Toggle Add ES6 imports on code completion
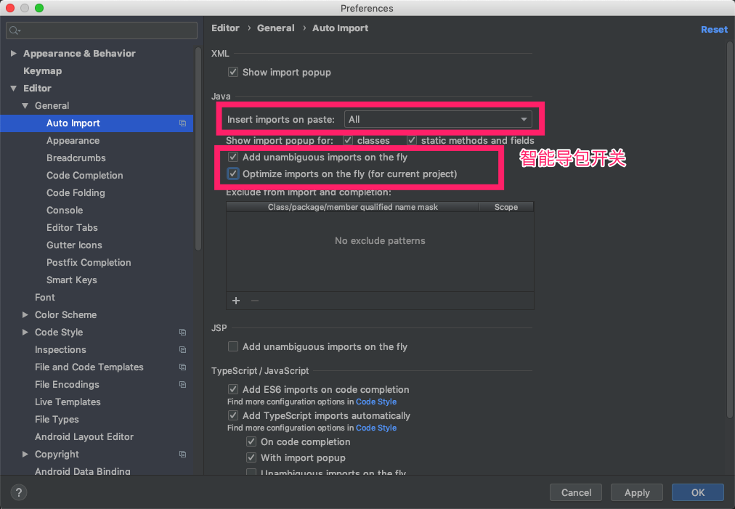This screenshot has width=735, height=509. [233, 389]
